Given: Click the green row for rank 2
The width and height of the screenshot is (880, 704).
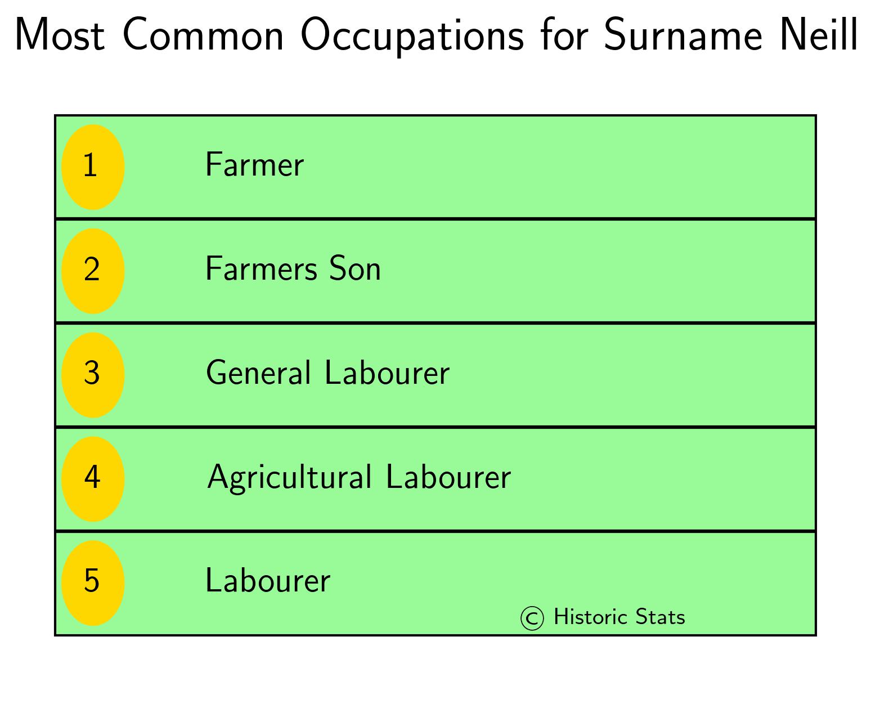Looking at the screenshot, I should (435, 271).
